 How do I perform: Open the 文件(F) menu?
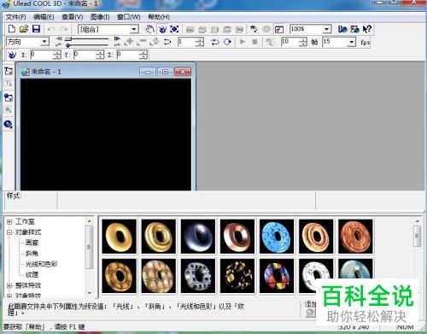16,17
